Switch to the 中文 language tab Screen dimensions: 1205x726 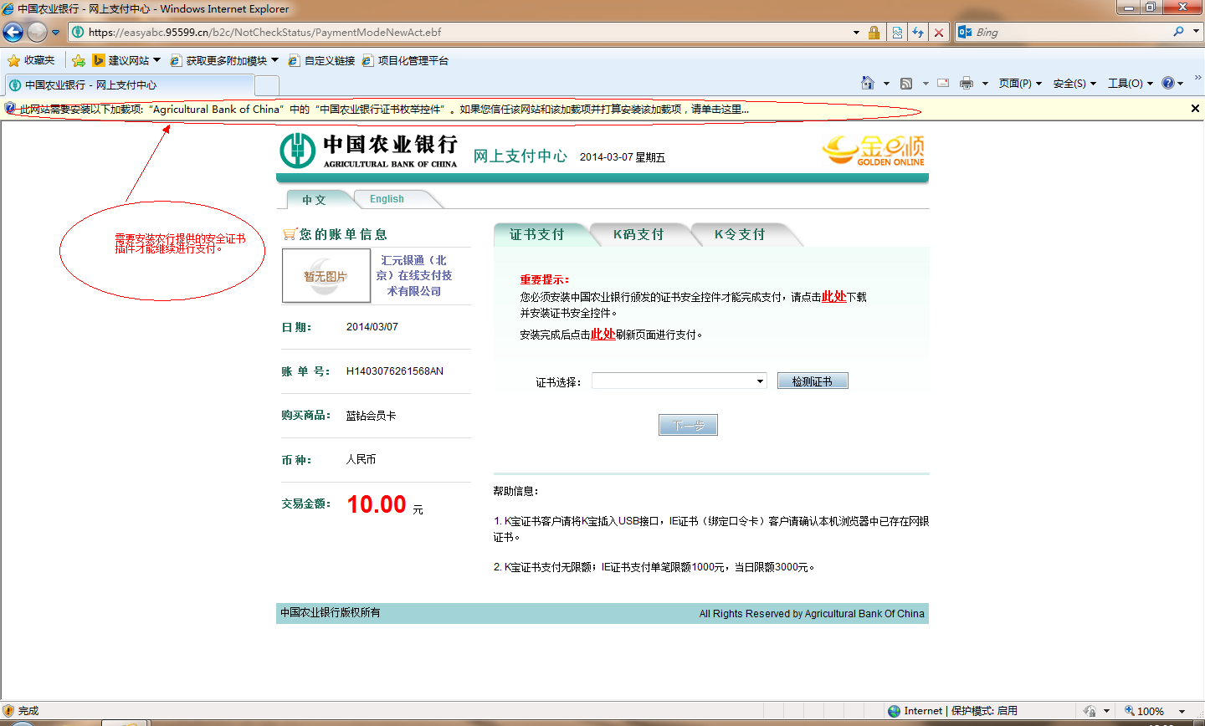[x=314, y=200]
